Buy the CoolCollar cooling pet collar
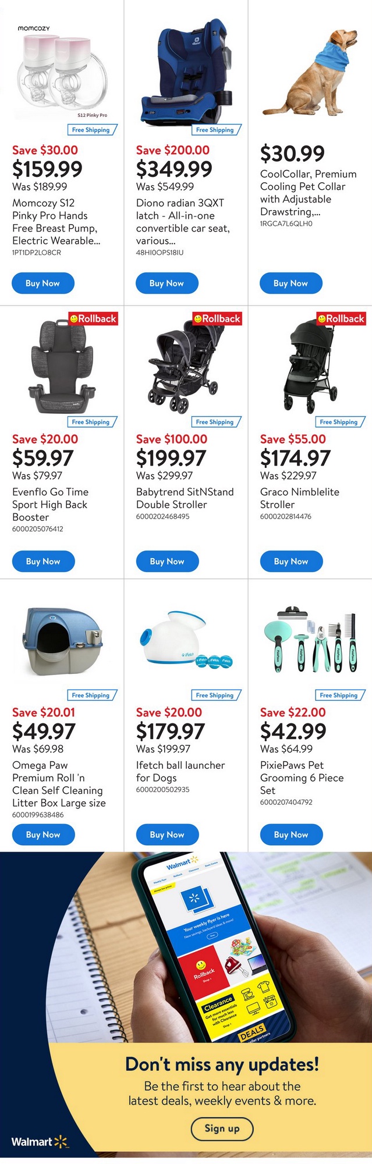Image resolution: width=372 pixels, height=1164 pixels. (x=290, y=283)
